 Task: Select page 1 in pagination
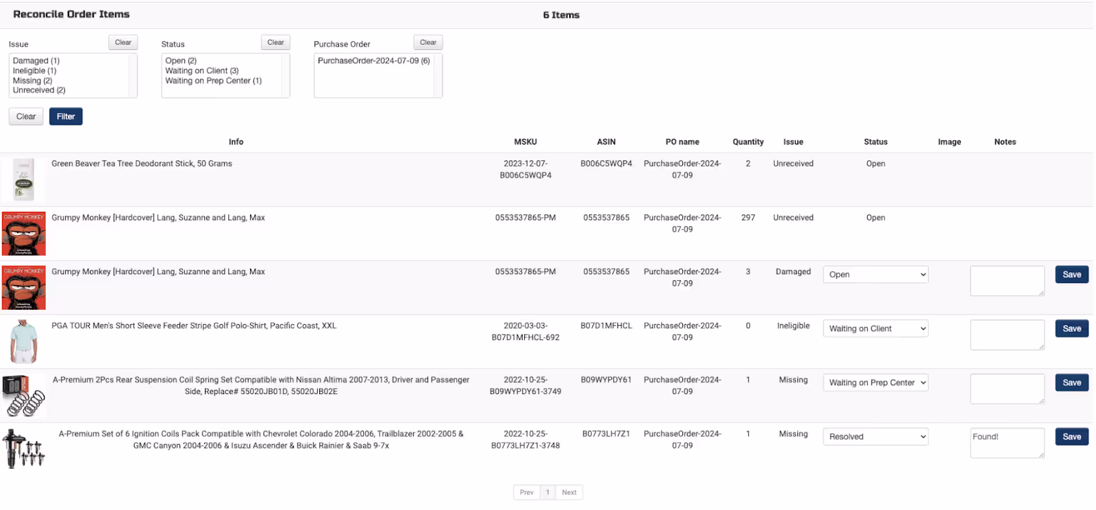[x=547, y=492]
